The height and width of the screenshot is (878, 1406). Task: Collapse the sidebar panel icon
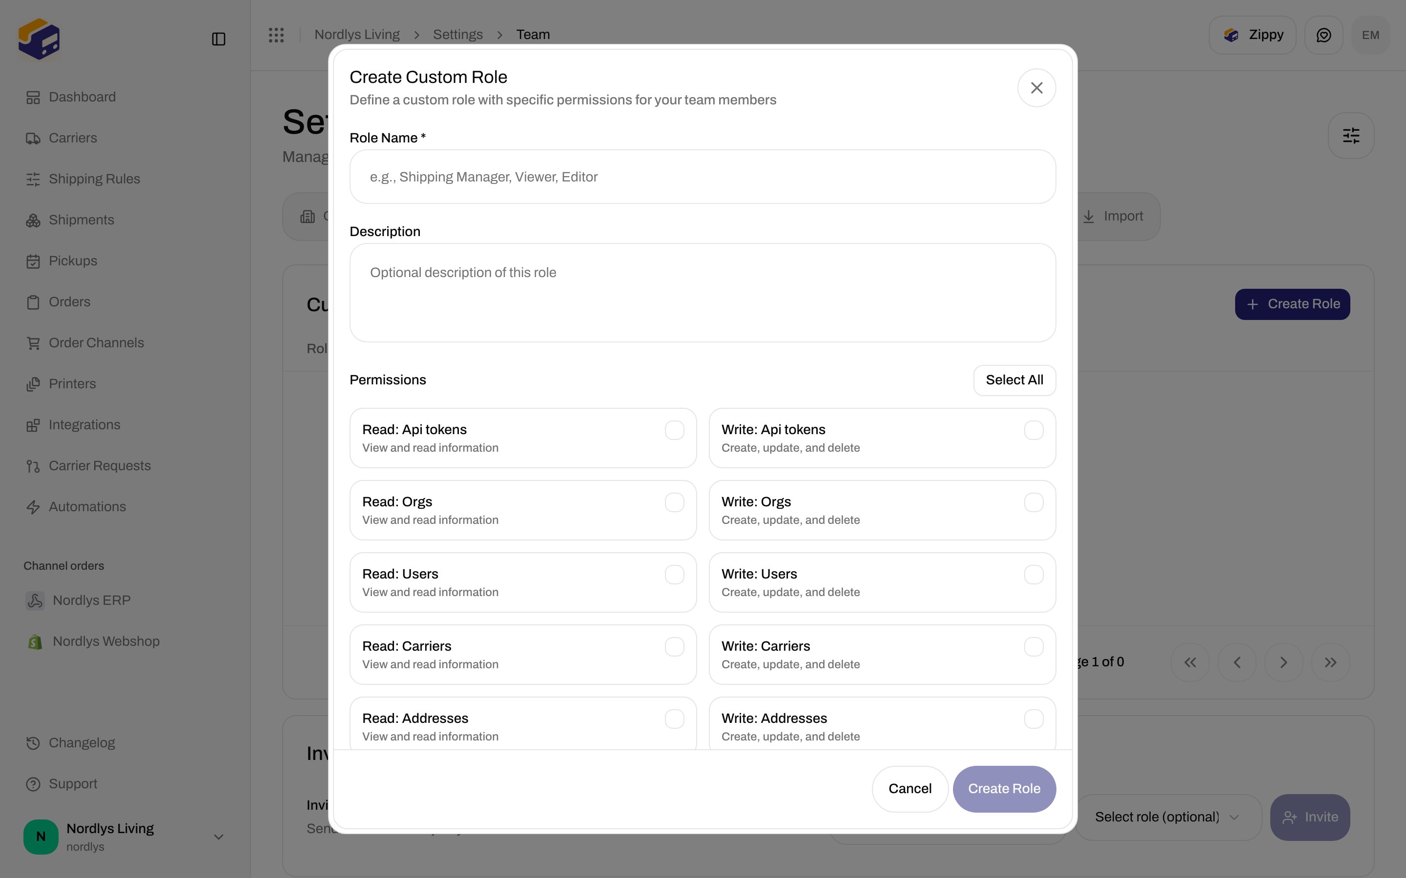218,39
